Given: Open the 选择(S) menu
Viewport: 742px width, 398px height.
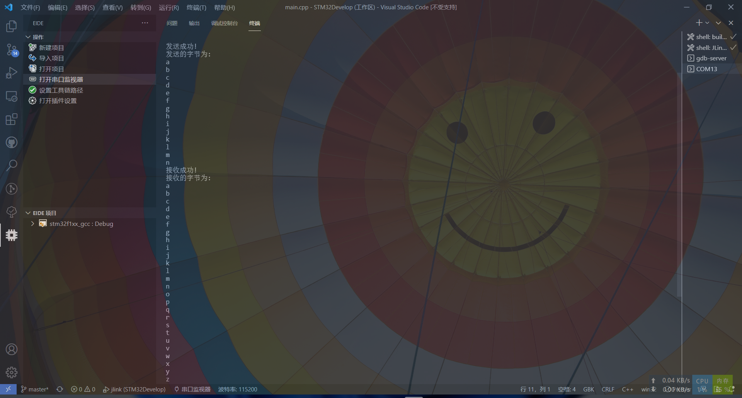Looking at the screenshot, I should coord(85,7).
